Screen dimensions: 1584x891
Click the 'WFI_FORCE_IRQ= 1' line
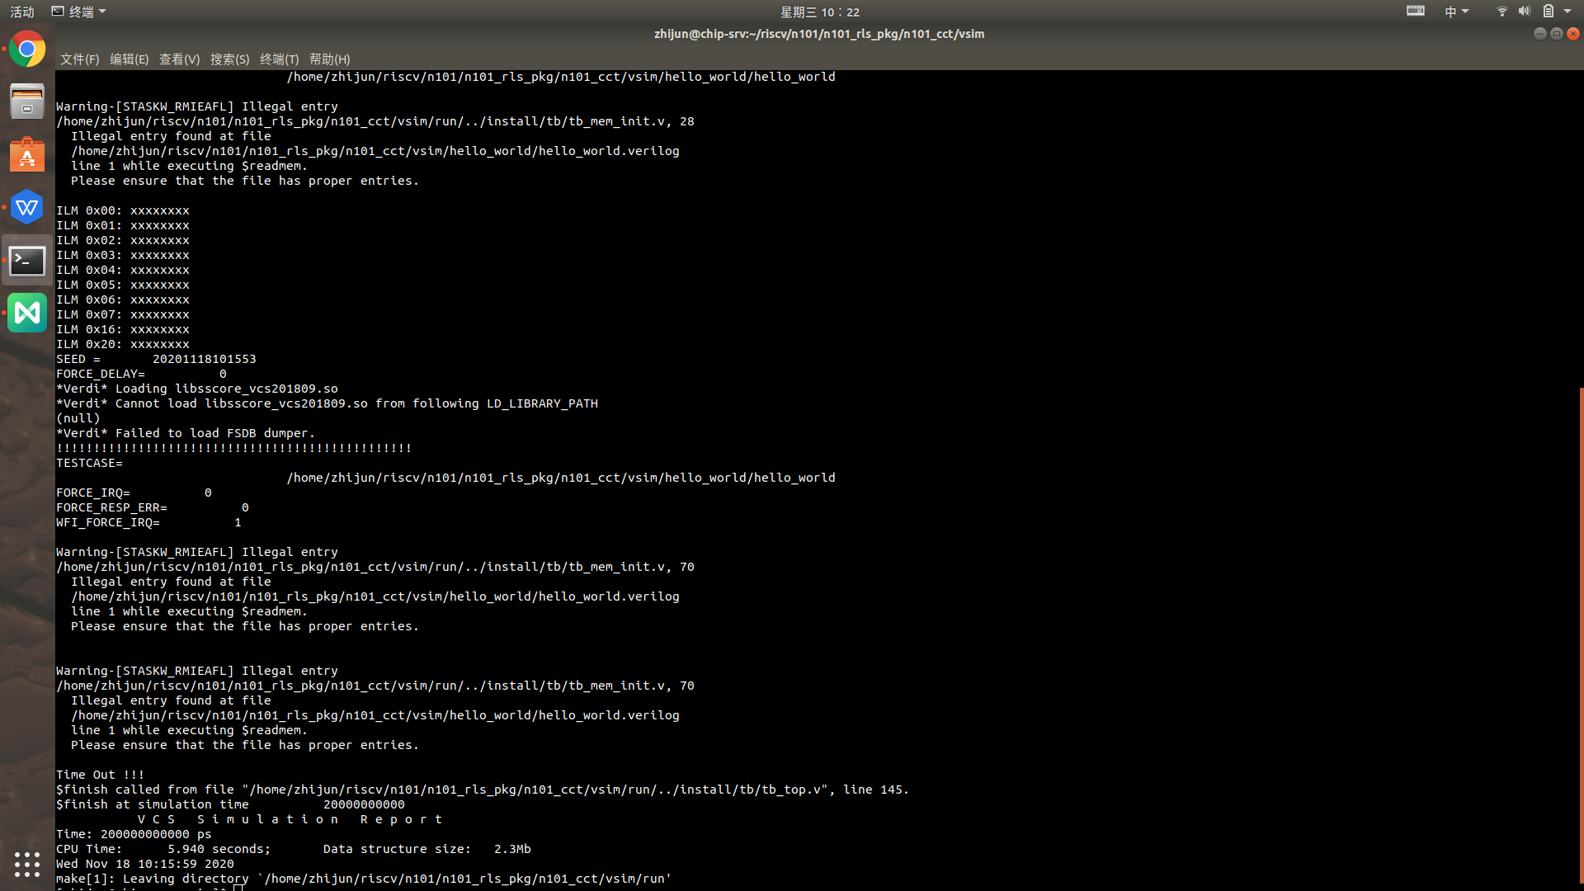click(x=148, y=522)
